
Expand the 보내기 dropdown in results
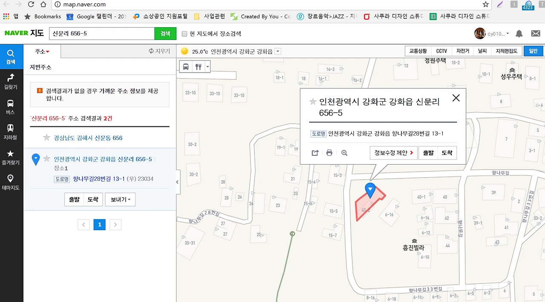click(120, 199)
